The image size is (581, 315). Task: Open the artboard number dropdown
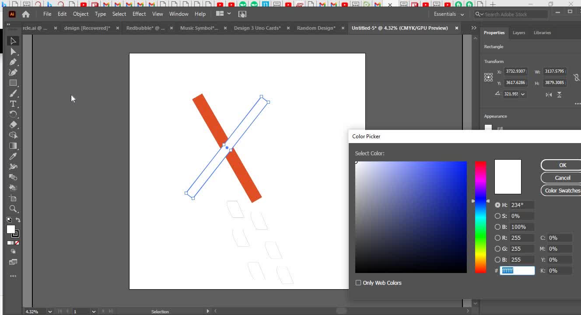(94, 311)
